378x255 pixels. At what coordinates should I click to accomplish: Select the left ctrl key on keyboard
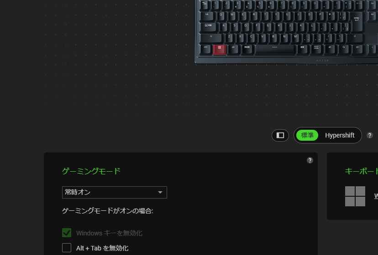pos(206,49)
